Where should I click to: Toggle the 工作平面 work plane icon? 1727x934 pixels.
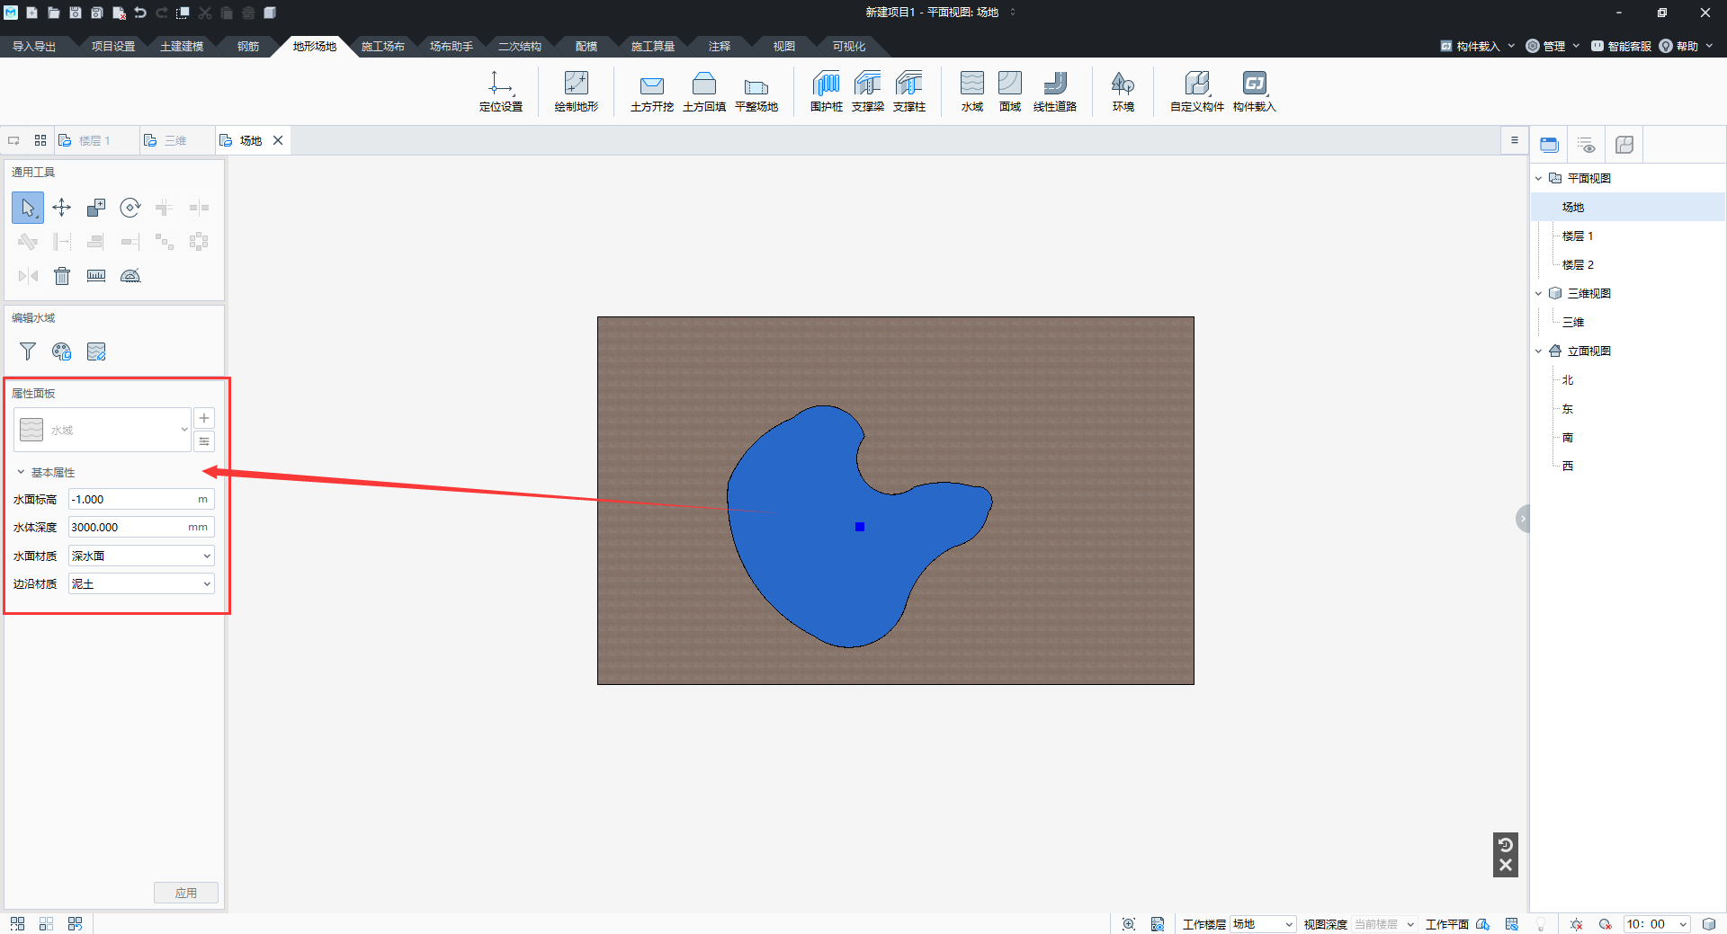(x=1483, y=924)
